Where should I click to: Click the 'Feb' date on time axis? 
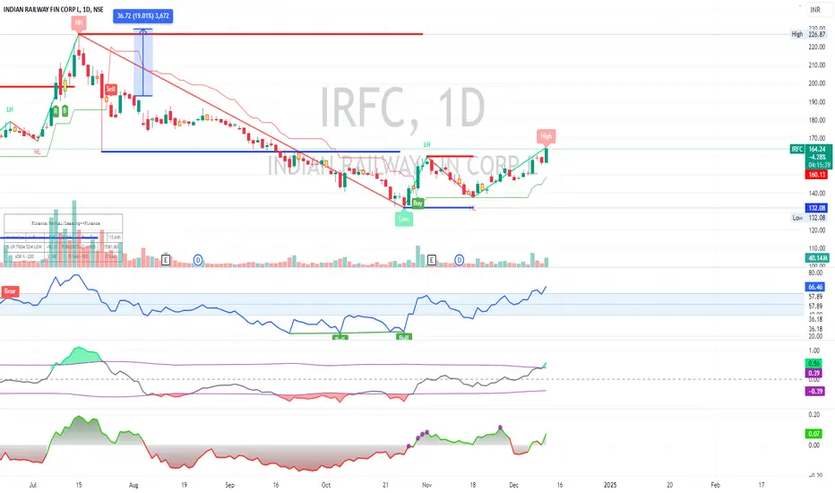(x=716, y=485)
